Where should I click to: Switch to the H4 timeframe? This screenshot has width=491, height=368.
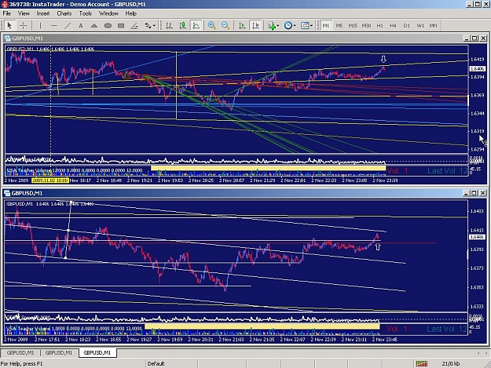pos(394,25)
